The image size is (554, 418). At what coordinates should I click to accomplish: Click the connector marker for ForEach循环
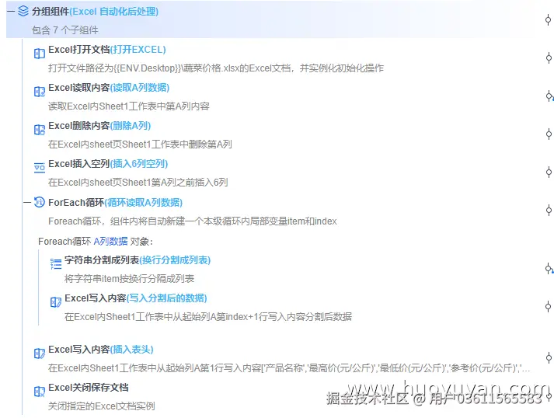click(x=549, y=211)
